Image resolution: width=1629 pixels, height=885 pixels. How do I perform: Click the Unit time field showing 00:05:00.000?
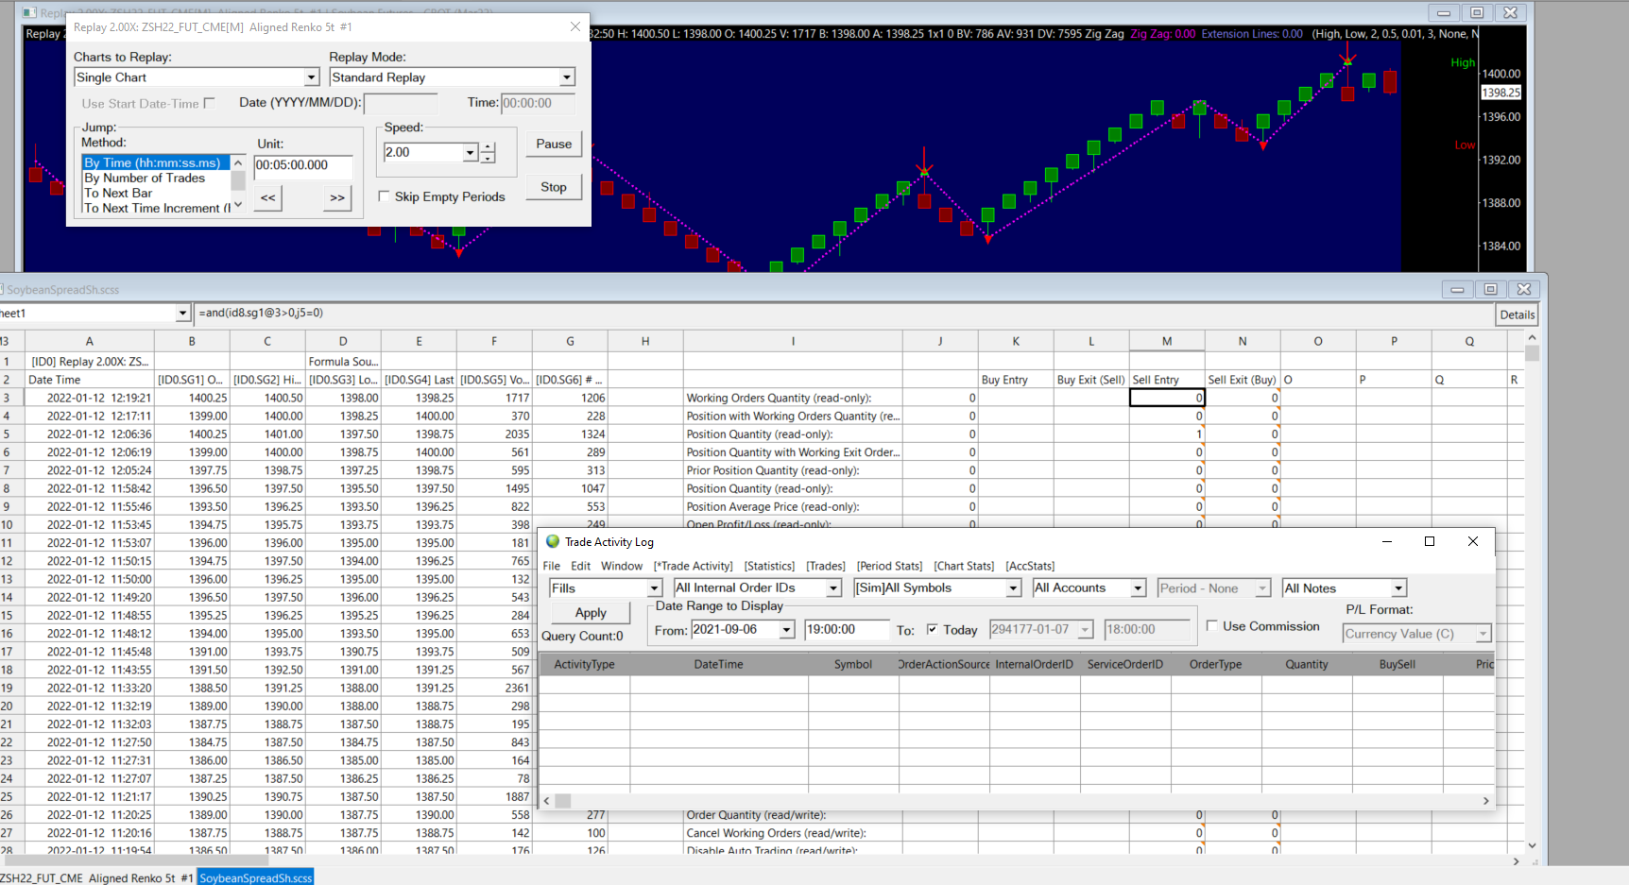point(303,166)
